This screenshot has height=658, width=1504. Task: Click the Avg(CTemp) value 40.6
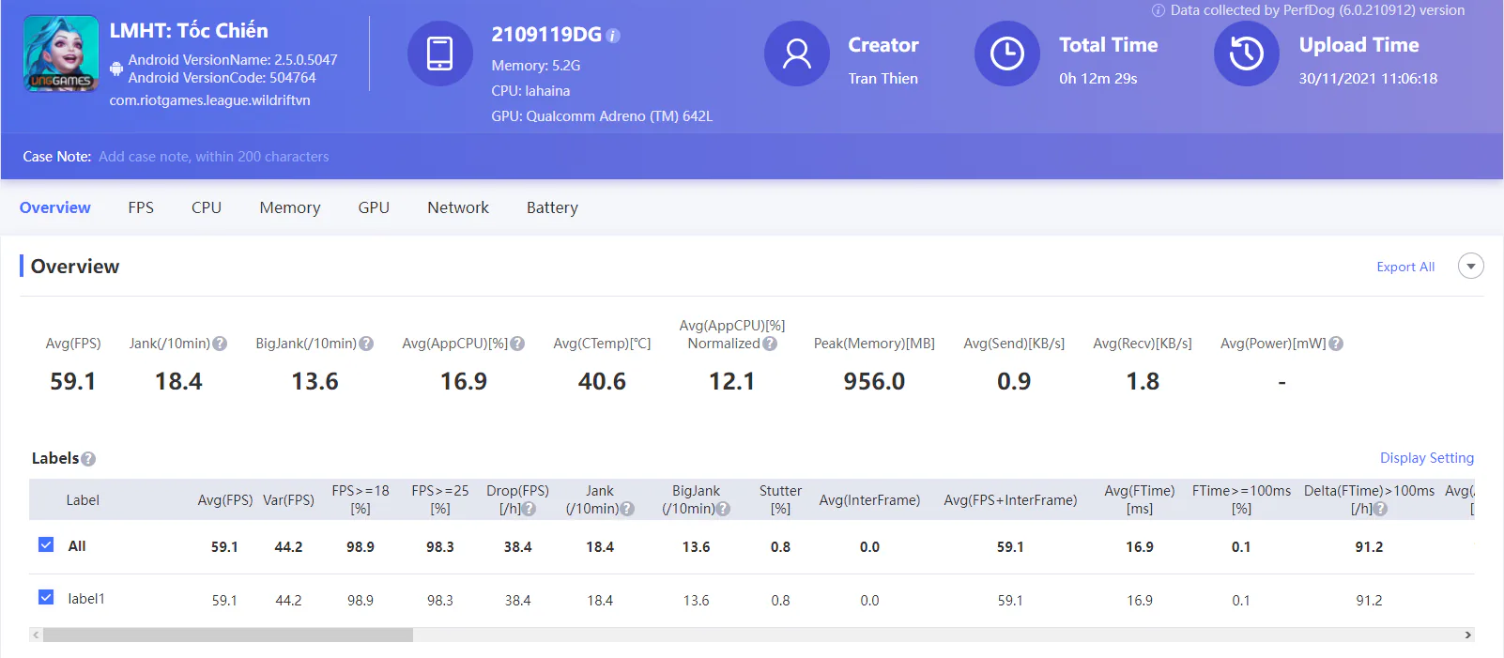pyautogui.click(x=602, y=381)
